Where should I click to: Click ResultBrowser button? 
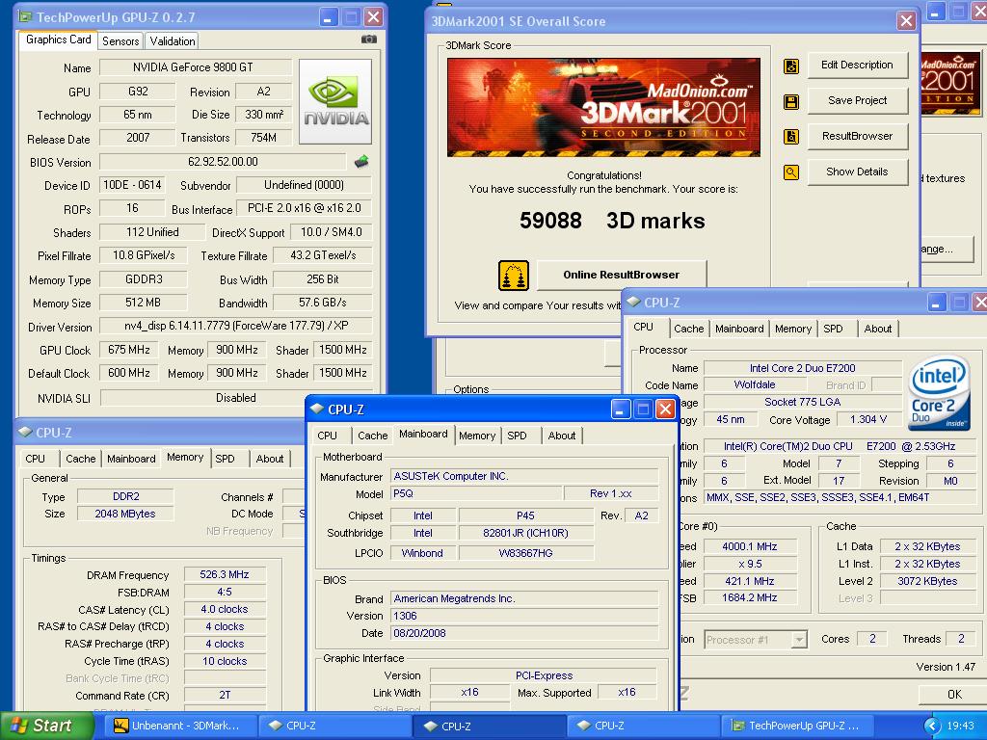[857, 136]
